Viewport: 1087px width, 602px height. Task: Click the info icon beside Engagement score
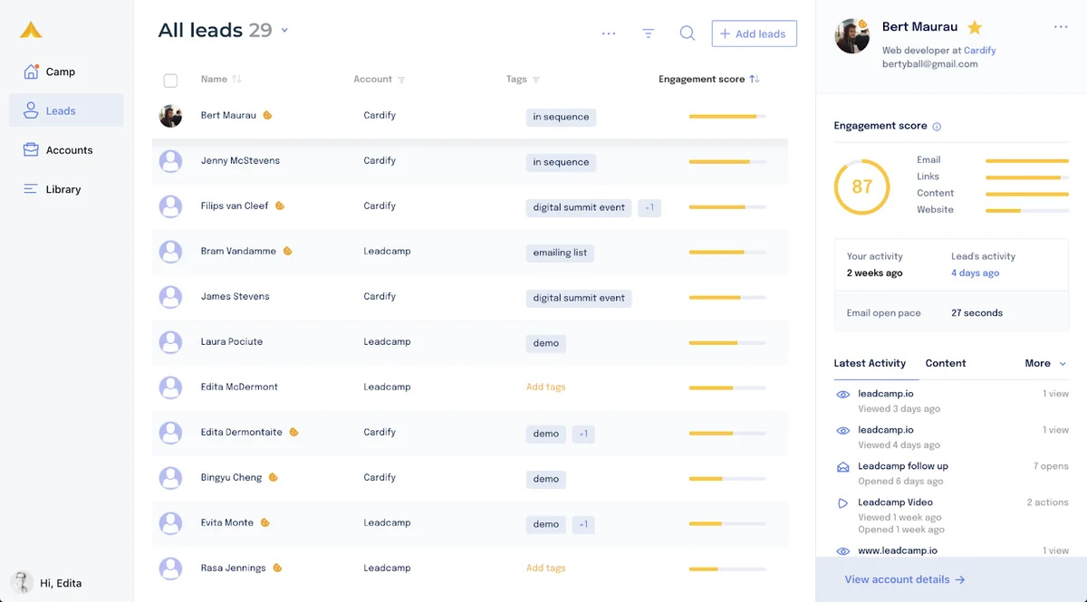[x=937, y=127]
